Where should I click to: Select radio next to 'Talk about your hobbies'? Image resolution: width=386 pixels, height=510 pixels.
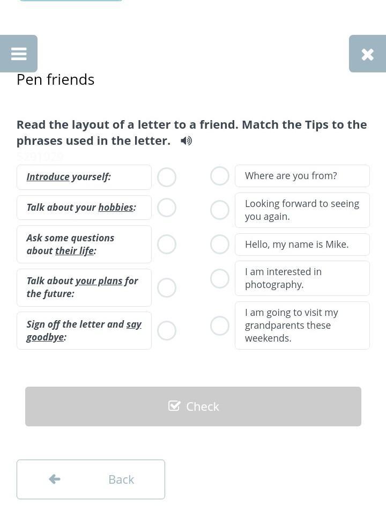click(167, 208)
